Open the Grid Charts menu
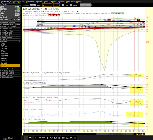Screen dimensions: 153x140 pos(30,2)
